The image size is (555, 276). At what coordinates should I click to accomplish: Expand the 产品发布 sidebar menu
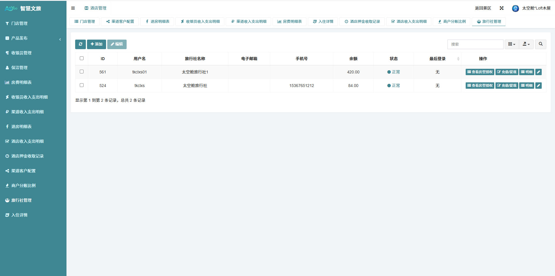click(33, 38)
